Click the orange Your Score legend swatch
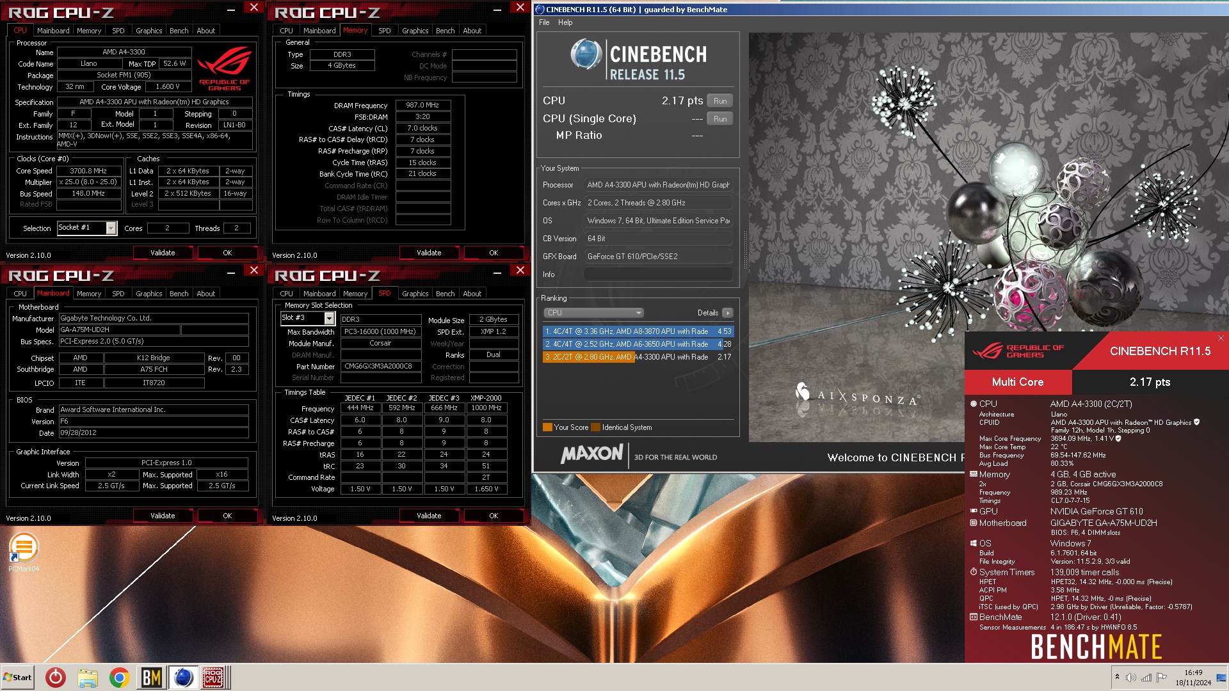This screenshot has height=691, width=1229. pos(547,427)
